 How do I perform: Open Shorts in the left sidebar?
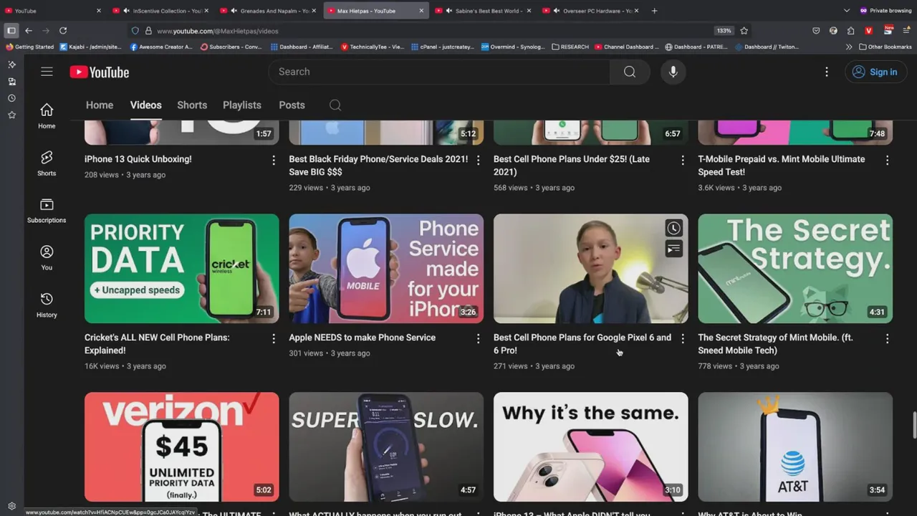click(x=47, y=163)
